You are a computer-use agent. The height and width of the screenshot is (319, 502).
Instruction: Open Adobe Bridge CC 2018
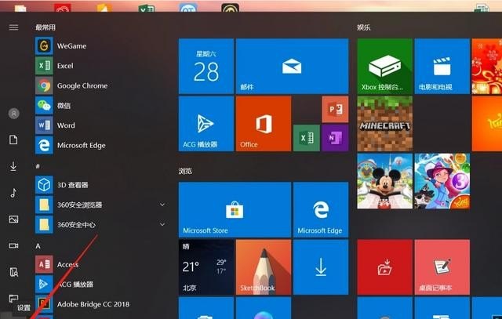point(101,304)
